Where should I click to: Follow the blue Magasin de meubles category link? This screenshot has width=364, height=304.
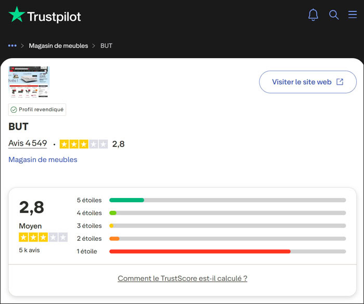tap(43, 160)
